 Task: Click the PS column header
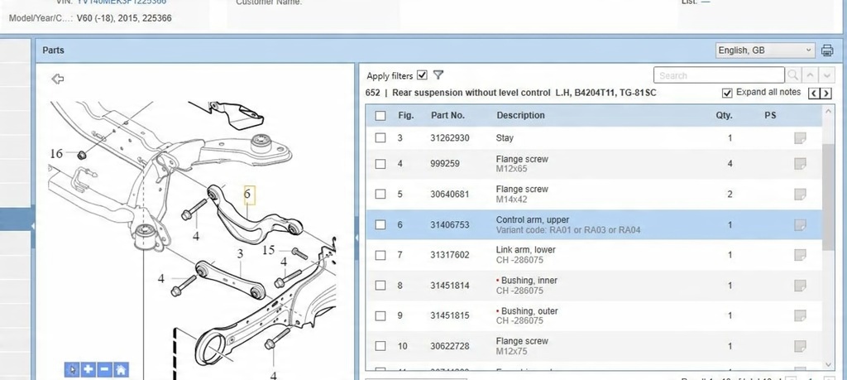(x=770, y=115)
